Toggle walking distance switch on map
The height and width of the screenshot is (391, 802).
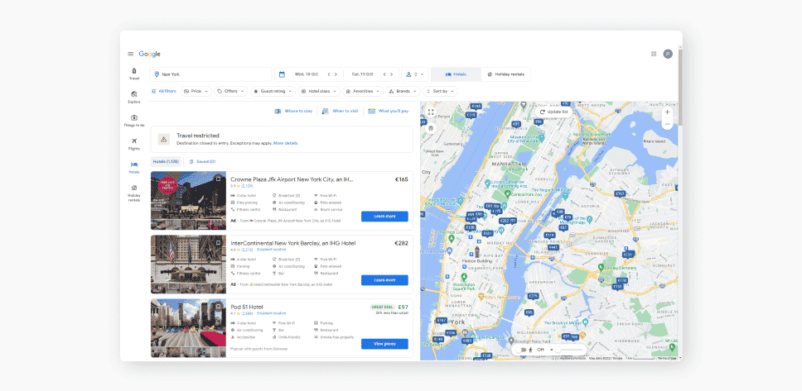pyautogui.click(x=522, y=350)
